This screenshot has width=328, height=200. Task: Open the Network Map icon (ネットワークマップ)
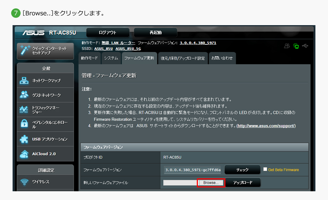24,81
